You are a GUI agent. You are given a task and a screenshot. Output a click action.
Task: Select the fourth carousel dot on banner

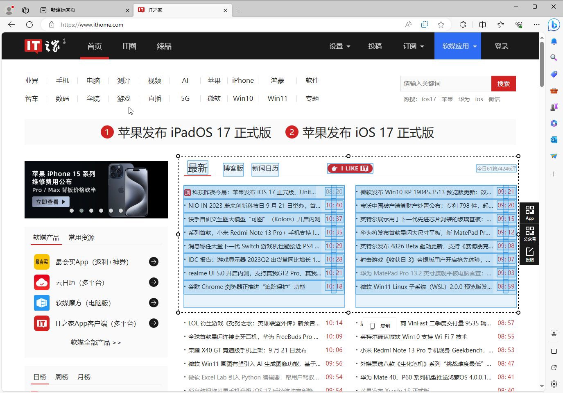(101, 211)
